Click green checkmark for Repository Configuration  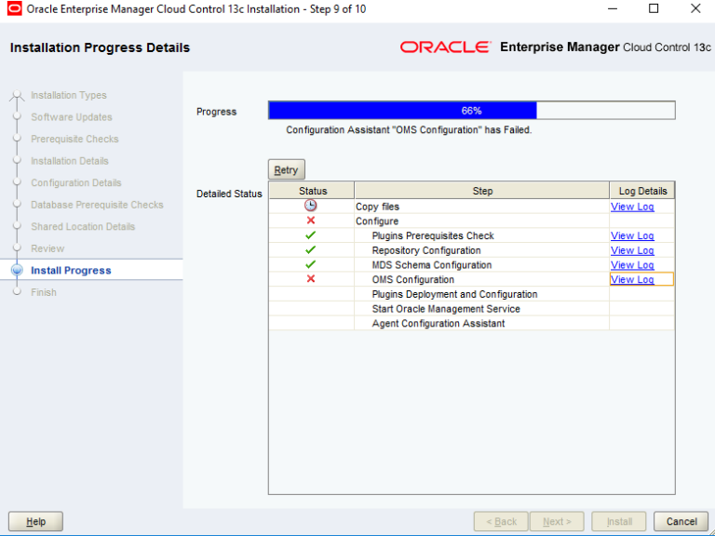(x=311, y=250)
